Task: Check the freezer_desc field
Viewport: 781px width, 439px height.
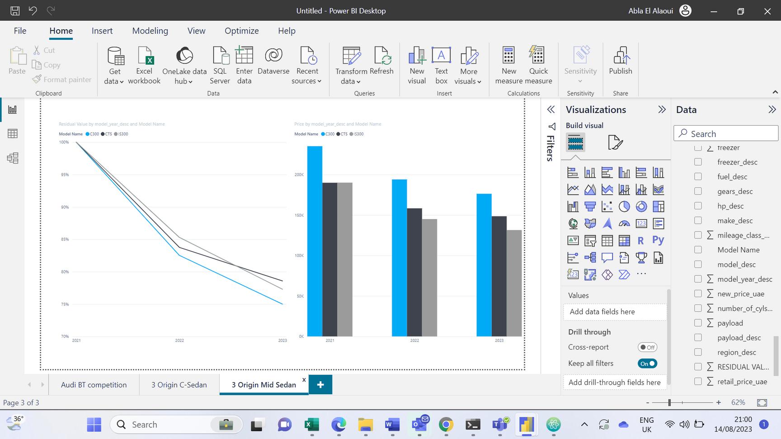Action: click(698, 162)
